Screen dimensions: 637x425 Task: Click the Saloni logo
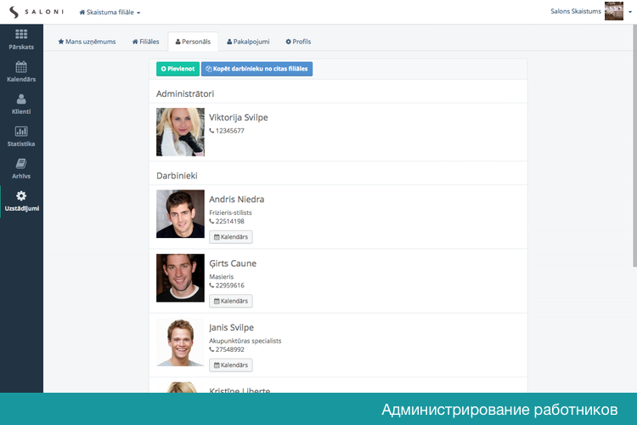coord(37,12)
